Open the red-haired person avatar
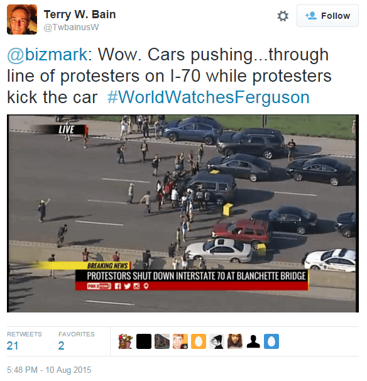 click(180, 341)
